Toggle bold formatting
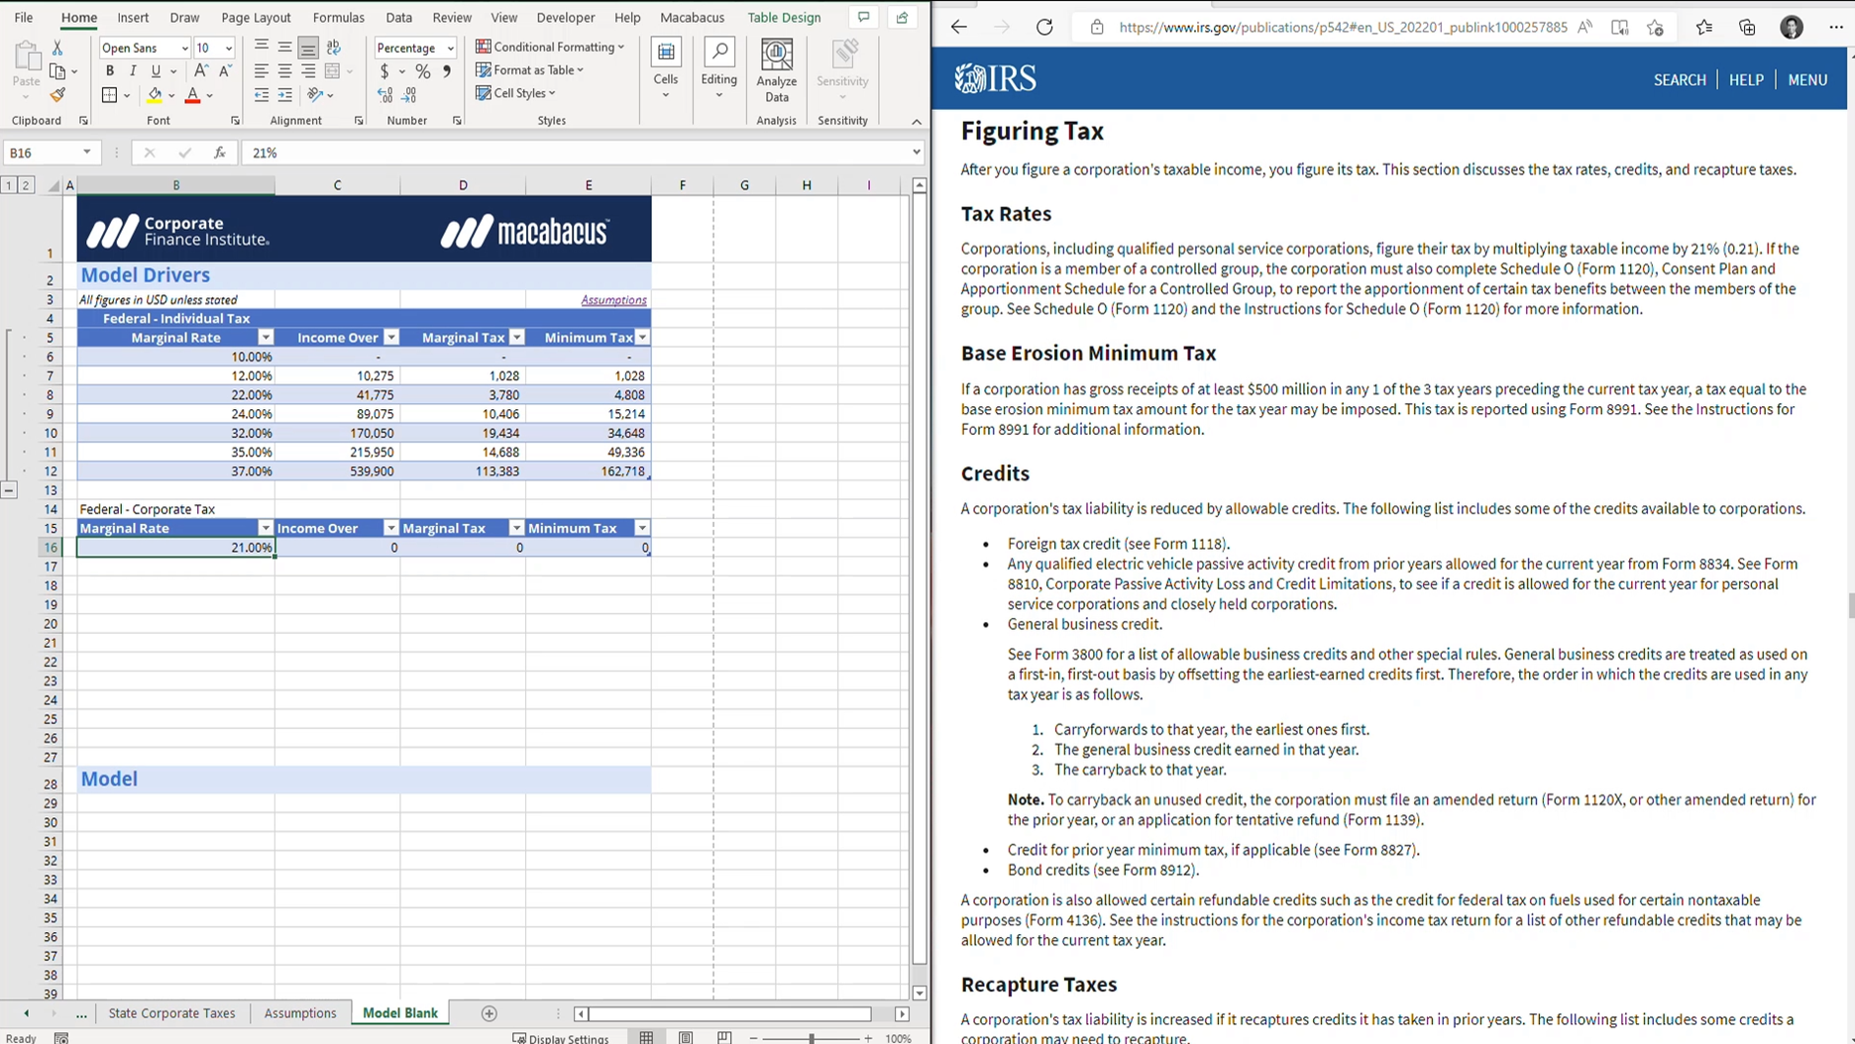The width and height of the screenshot is (1855, 1044). [x=110, y=71]
